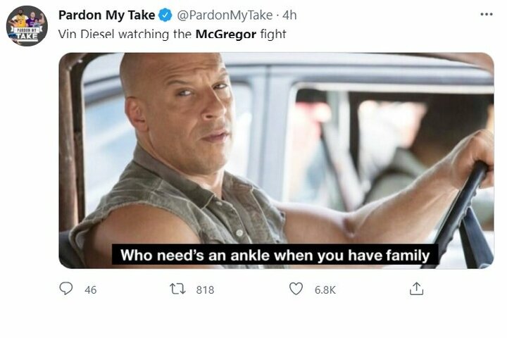
Task: Click the blue verified badge
Action: click(x=165, y=15)
